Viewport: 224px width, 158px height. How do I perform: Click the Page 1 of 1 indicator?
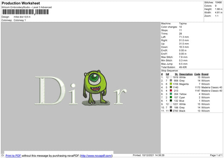pos(216,155)
